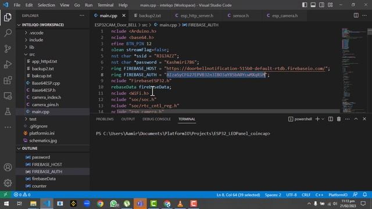Maximize the panel size chevron
Screen dimensions: 372x209
pyautogui.click(x=356, y=119)
